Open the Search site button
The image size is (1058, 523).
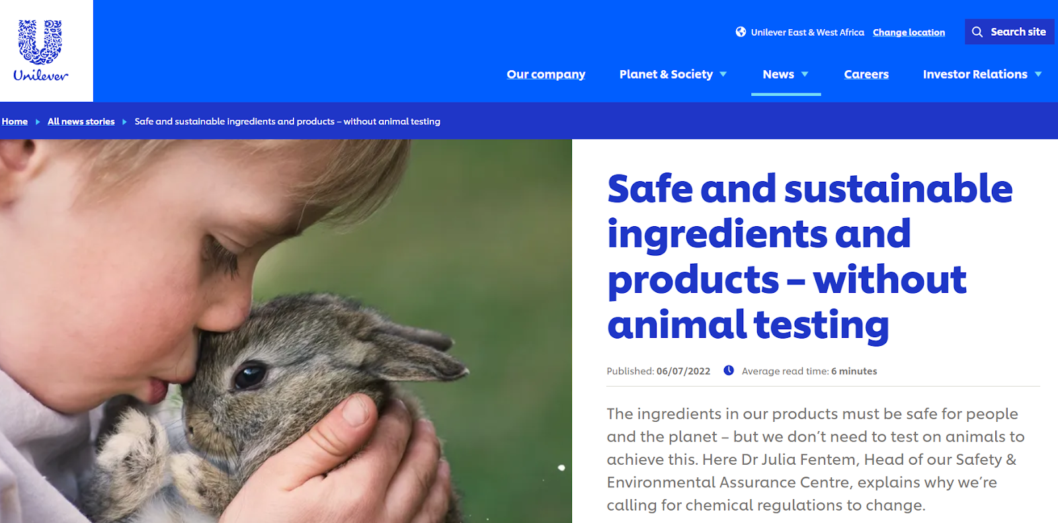pos(1009,32)
